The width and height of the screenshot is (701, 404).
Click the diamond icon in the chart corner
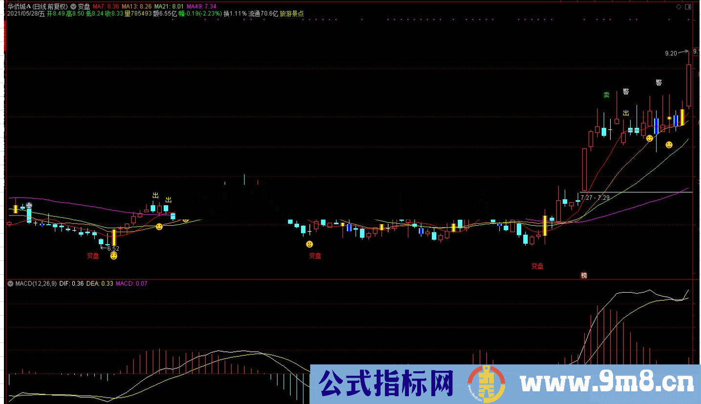point(678,6)
